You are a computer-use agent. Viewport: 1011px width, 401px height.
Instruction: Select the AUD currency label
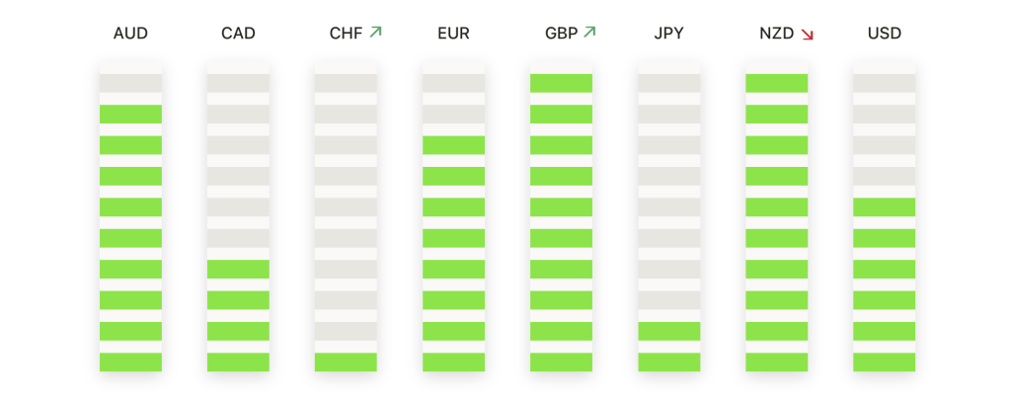(x=130, y=34)
